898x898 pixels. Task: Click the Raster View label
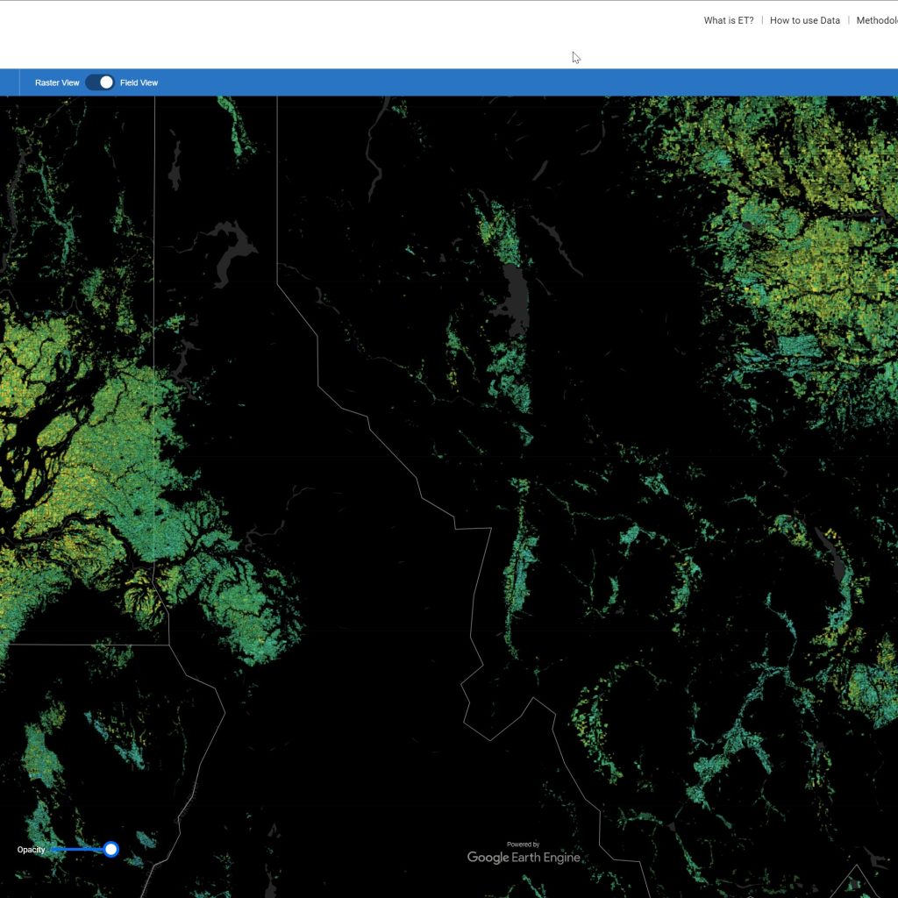(57, 82)
